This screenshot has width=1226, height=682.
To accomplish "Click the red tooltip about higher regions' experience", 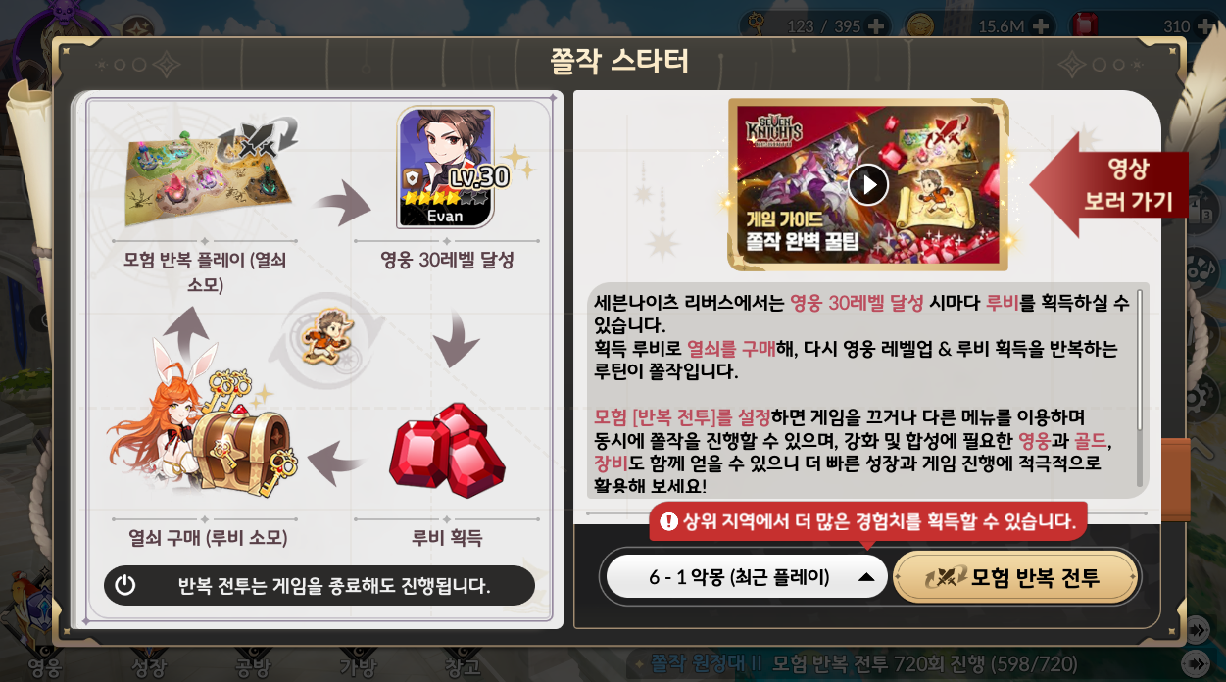I will pos(867,521).
